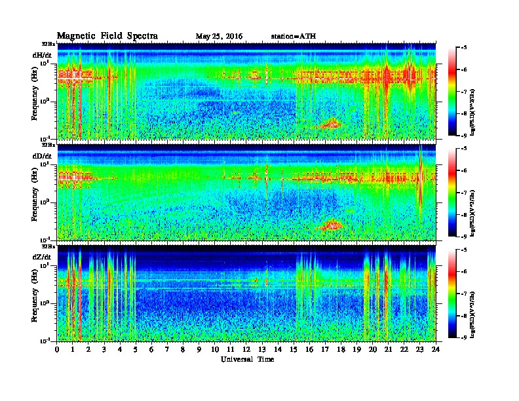Screen dimensions: 519x401
Task: Click the hour 2 tick label on time axis
Action: pos(88,349)
